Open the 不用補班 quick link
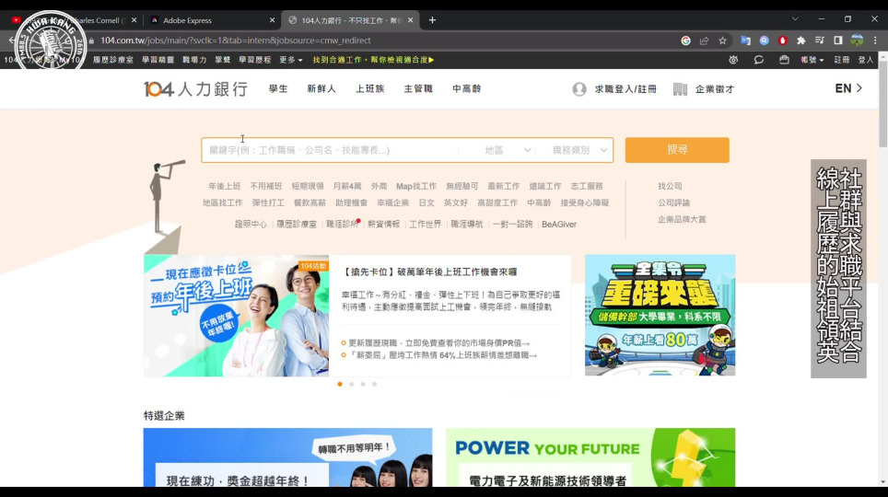888x497 pixels. (x=265, y=186)
